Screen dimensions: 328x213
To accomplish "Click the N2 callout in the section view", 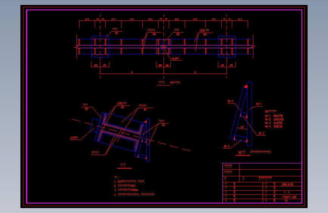I will pyautogui.click(x=86, y=109).
